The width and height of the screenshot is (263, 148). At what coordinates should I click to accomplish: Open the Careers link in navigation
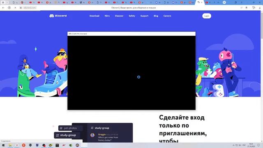(x=167, y=16)
